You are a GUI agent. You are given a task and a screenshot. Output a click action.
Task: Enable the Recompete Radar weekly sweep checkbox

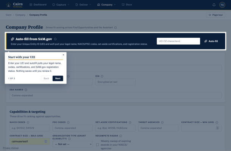[x=97, y=145]
